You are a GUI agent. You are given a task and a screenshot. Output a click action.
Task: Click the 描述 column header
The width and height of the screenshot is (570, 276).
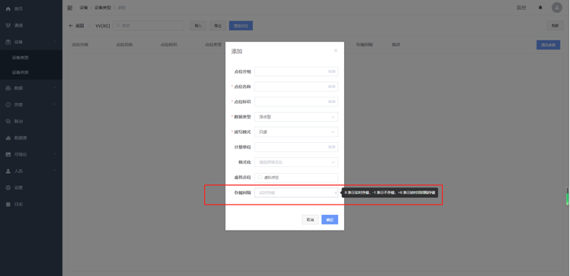click(x=396, y=45)
